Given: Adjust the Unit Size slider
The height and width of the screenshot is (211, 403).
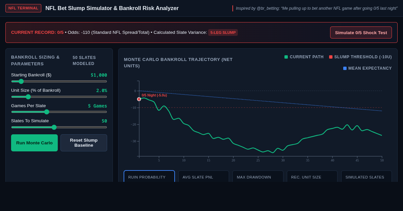Looking at the screenshot, I should pyautogui.click(x=59, y=97).
